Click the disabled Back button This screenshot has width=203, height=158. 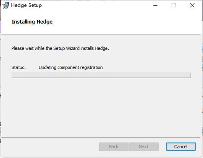(x=114, y=146)
